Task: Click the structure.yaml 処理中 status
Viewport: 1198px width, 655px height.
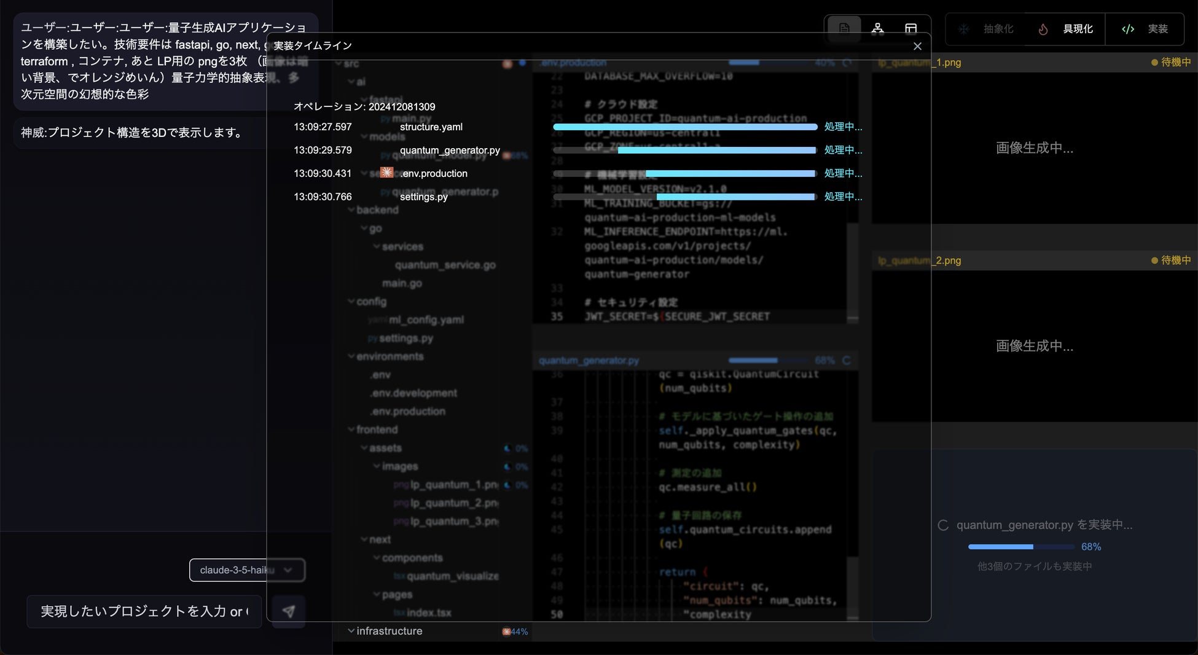Action: click(842, 127)
